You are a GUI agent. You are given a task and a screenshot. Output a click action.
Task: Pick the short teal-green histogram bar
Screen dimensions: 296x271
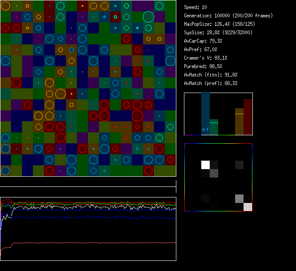[214, 127]
